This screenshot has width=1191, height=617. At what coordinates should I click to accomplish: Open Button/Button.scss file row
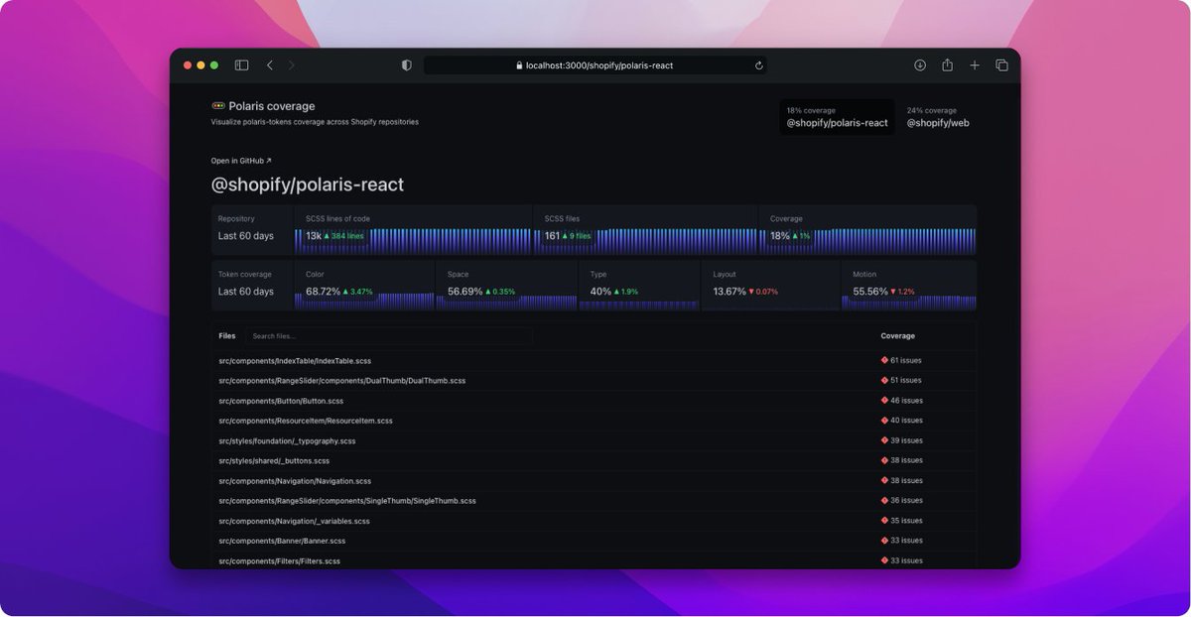pyautogui.click(x=594, y=401)
